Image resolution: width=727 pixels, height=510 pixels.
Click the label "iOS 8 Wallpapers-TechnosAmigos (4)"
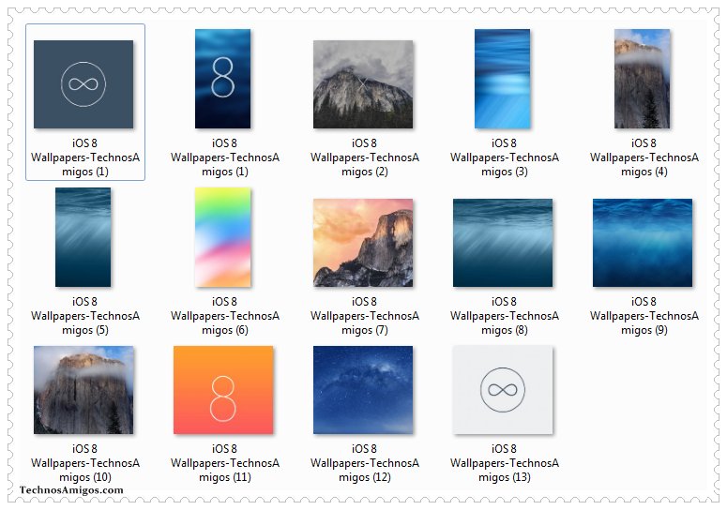(x=644, y=157)
